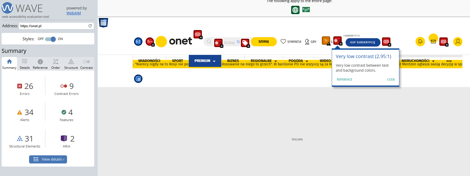This screenshot has width=470, height=176.
Task: Click the yellow SZUKAJ button
Action: pos(264,42)
